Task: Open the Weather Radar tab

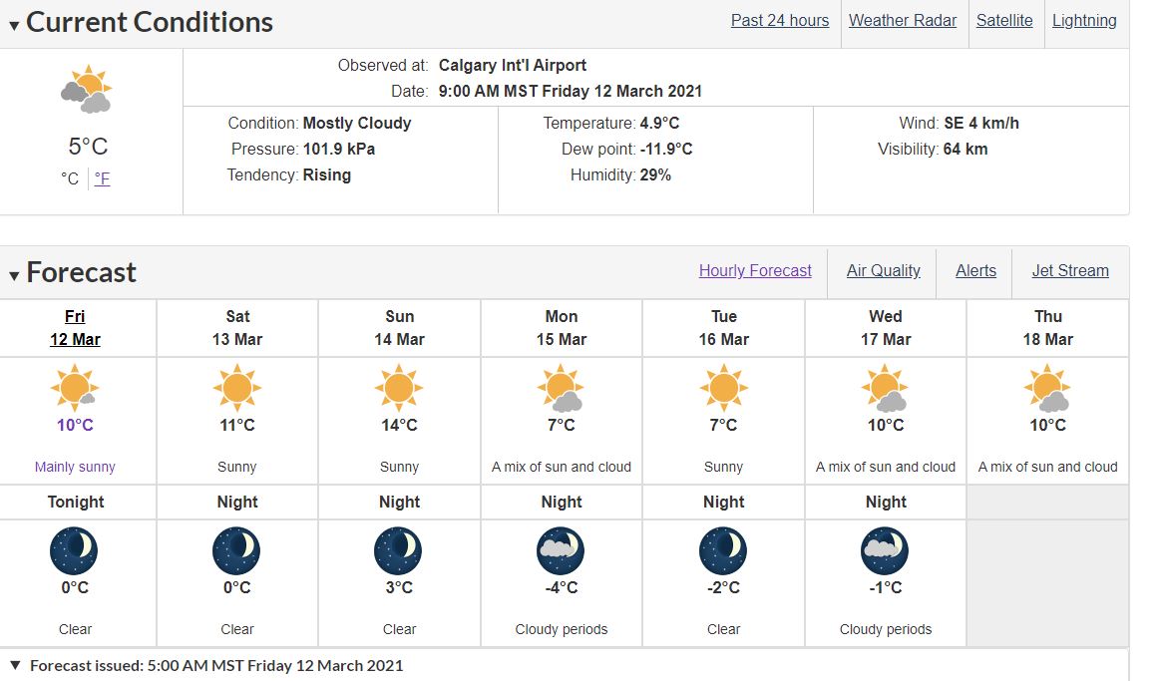Action: 903,21
